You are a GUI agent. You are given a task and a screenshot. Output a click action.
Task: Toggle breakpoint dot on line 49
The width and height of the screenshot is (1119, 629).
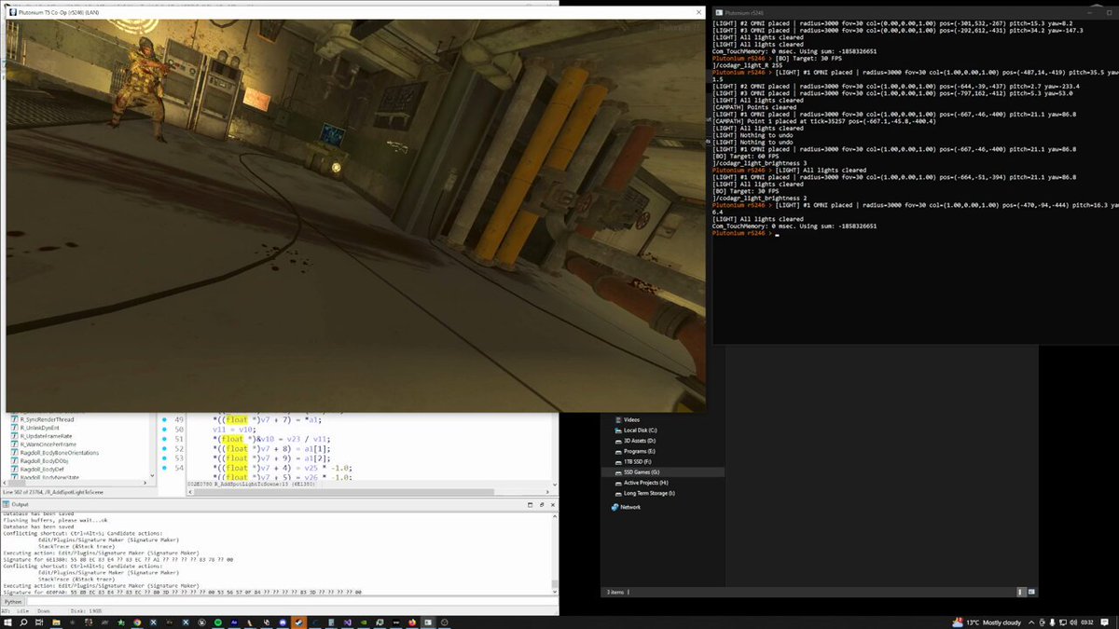[164, 419]
